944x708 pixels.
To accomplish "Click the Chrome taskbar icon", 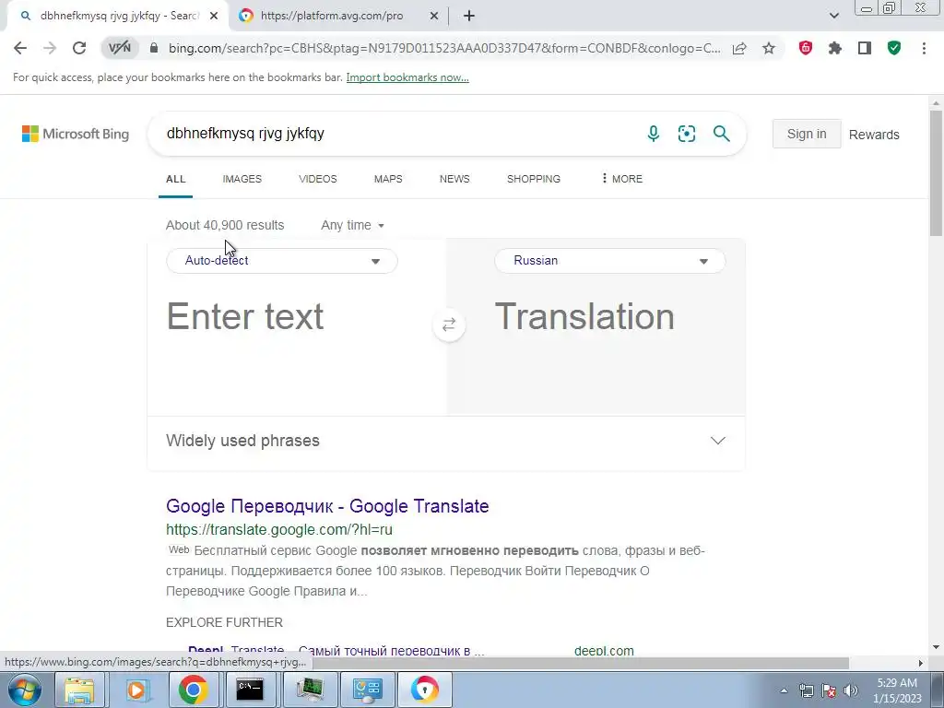I will 193,690.
